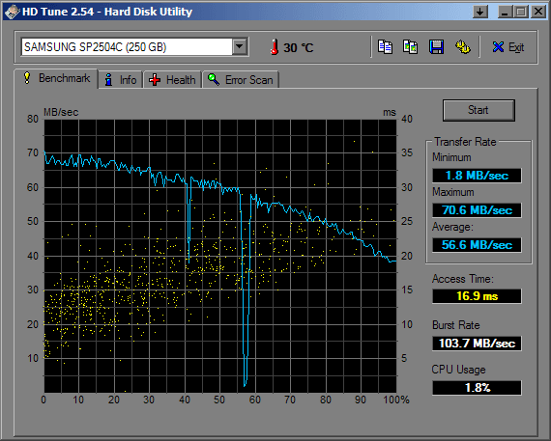Maximize the HD Tune window
The height and width of the screenshot is (441, 551).
521,12
